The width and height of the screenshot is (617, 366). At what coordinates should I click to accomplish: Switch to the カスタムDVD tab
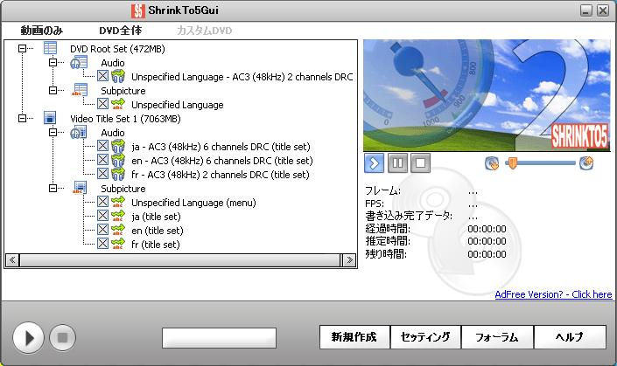(204, 31)
